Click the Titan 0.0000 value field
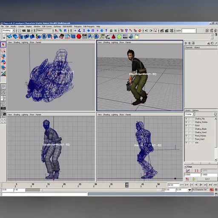Screen dimensions: 218x218 pos(192,175)
